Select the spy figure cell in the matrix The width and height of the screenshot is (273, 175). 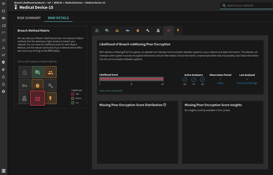point(25,98)
